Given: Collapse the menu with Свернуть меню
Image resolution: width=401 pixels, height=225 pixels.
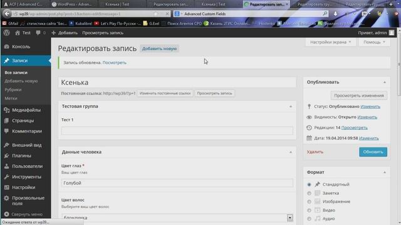Looking at the screenshot, I should pos(24,214).
